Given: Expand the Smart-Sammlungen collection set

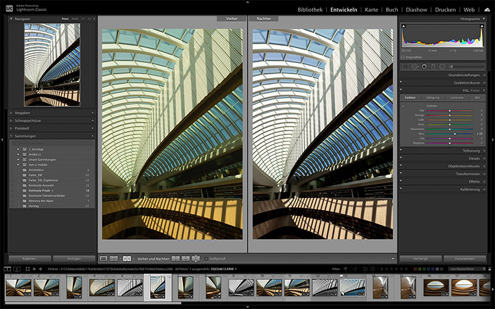Looking at the screenshot, I should click(18, 159).
